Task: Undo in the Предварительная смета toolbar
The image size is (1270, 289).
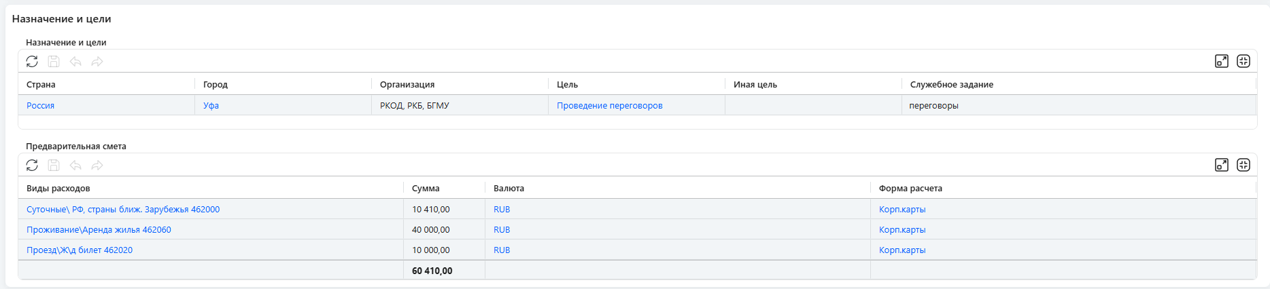Action: point(75,166)
